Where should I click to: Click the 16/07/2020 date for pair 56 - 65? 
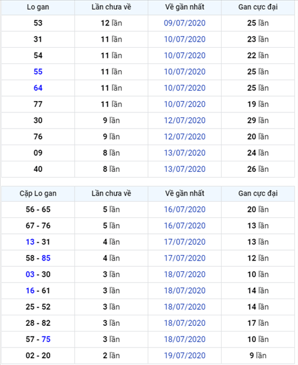(184, 210)
